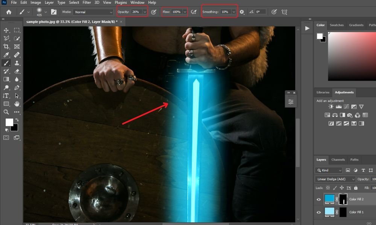Collapse the left toolbox panel arrows
Viewport: 376px width, 225px height.
click(3, 19)
